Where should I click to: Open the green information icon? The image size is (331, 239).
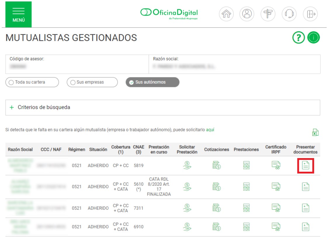coord(313,38)
